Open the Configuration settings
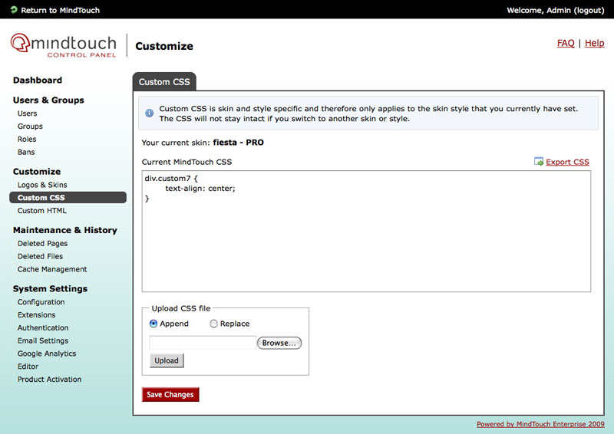The image size is (614, 434). [x=41, y=302]
